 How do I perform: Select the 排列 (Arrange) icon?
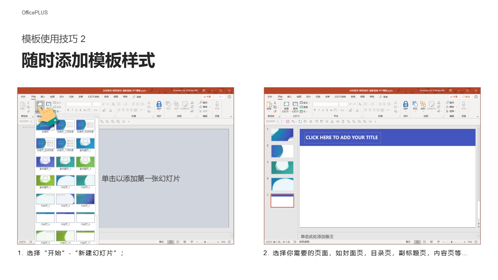click(x=424, y=105)
